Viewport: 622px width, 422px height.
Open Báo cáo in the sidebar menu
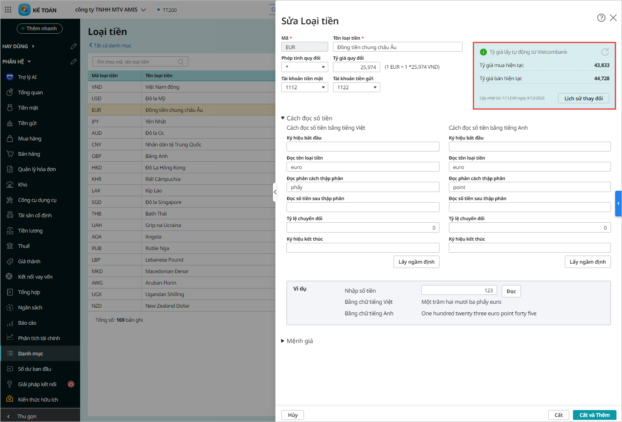pyautogui.click(x=27, y=323)
